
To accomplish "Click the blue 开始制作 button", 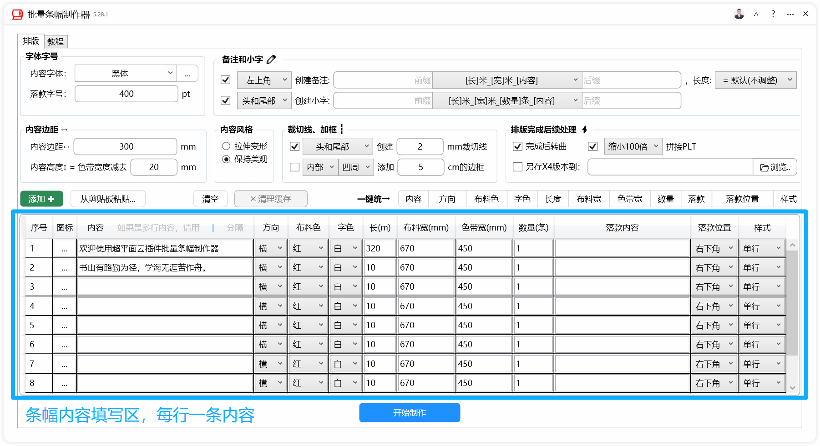I will [410, 412].
